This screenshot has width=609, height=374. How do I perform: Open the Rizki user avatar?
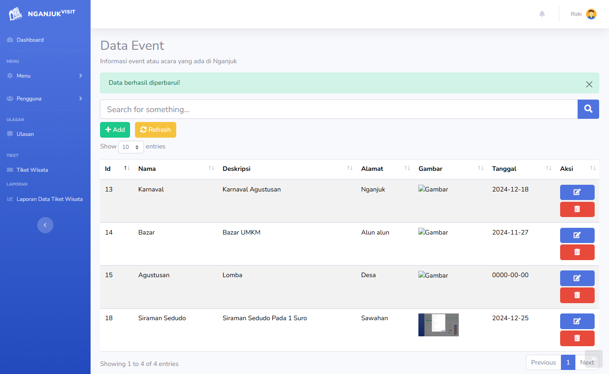point(591,14)
